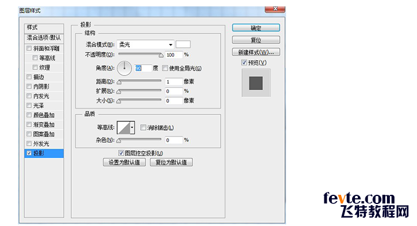Select the 斜面和浮雕 style row
Image resolution: width=417 pixels, height=226 pixels.
tap(44, 49)
